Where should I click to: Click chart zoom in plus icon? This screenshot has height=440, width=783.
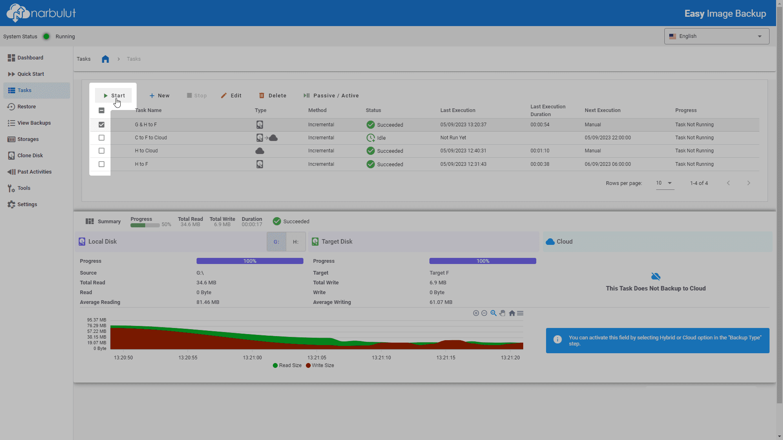tap(476, 313)
